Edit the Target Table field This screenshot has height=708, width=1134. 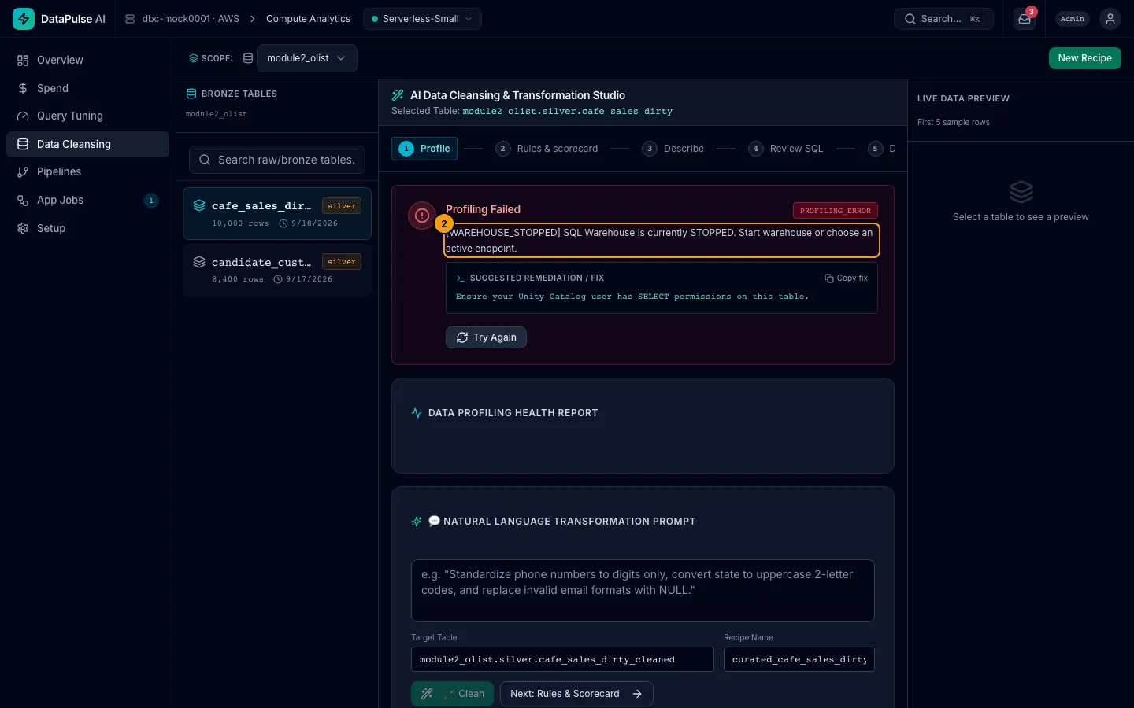click(562, 659)
